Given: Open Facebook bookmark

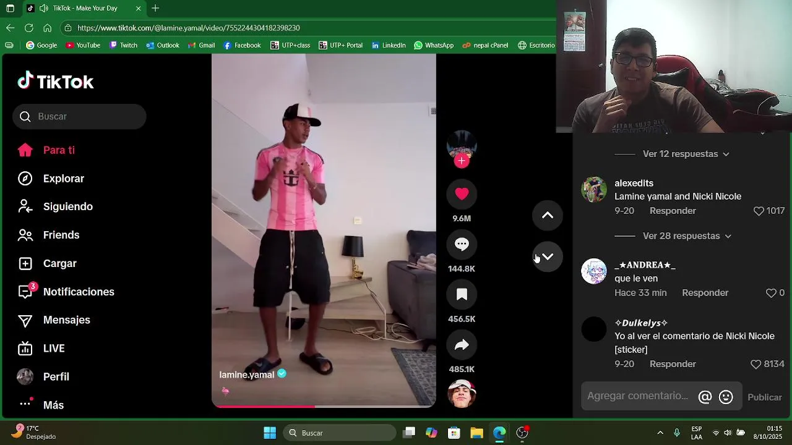Looking at the screenshot, I should [242, 45].
